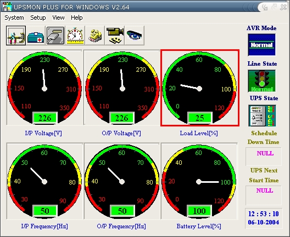Click the I/P Voltage gauge
Screen dimensions: 290x237
44,88
